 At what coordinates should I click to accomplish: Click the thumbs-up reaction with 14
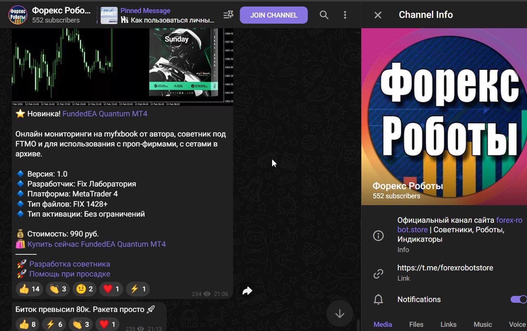pos(29,289)
